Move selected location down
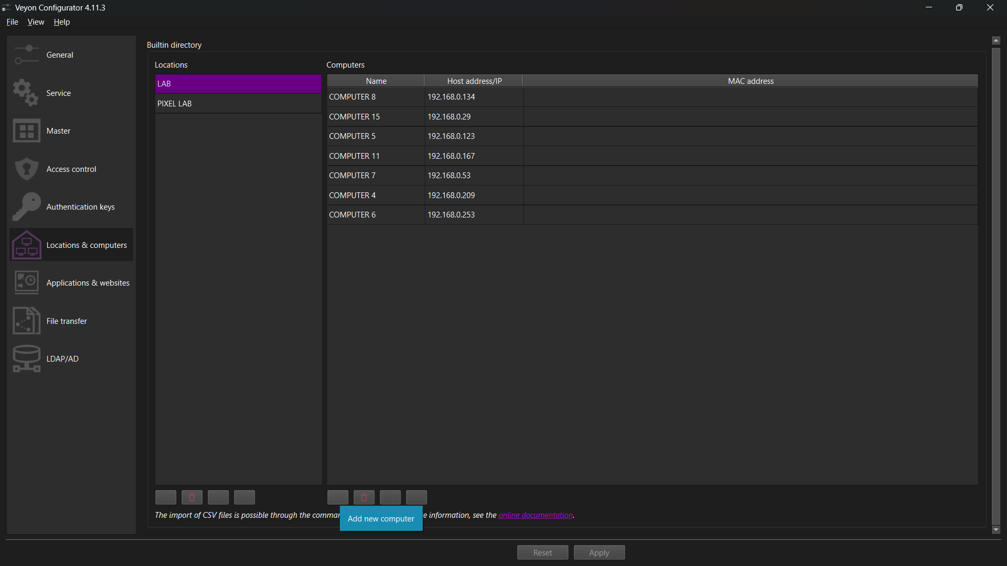Image resolution: width=1007 pixels, height=566 pixels. pos(244,497)
